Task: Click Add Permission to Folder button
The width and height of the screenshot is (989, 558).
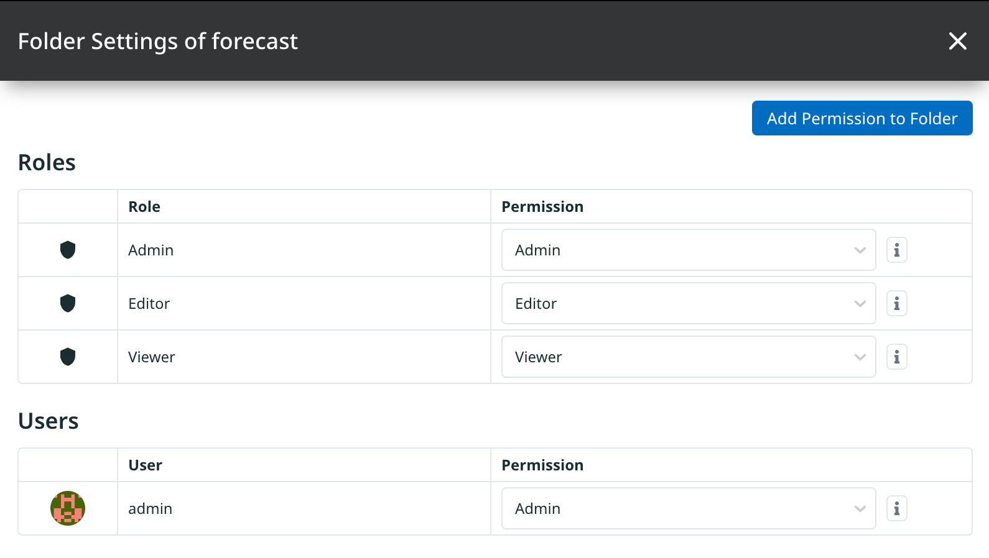Action: tap(862, 118)
